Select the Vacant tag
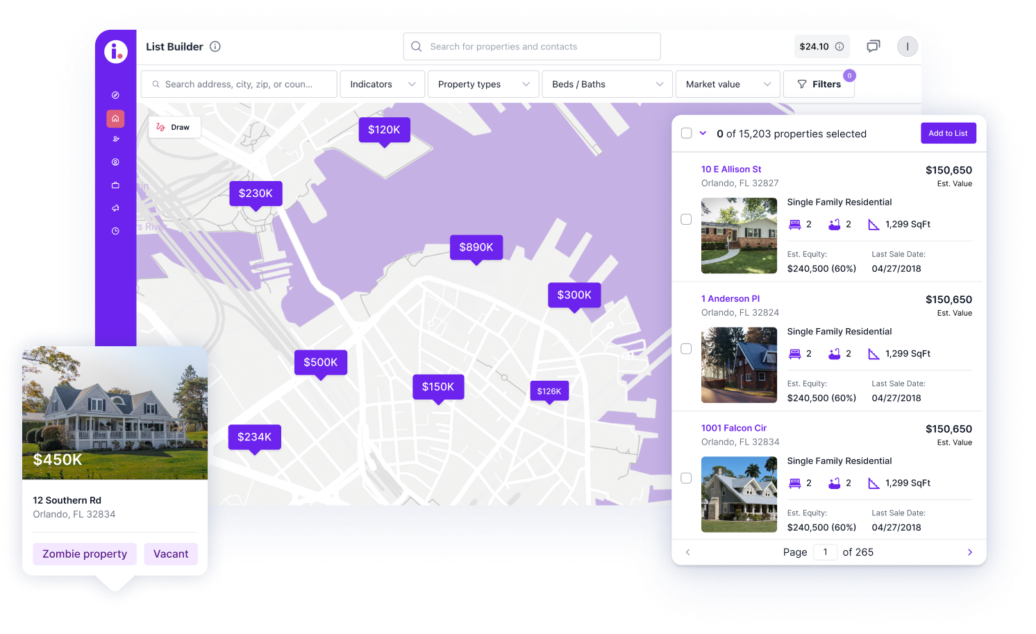 [171, 554]
